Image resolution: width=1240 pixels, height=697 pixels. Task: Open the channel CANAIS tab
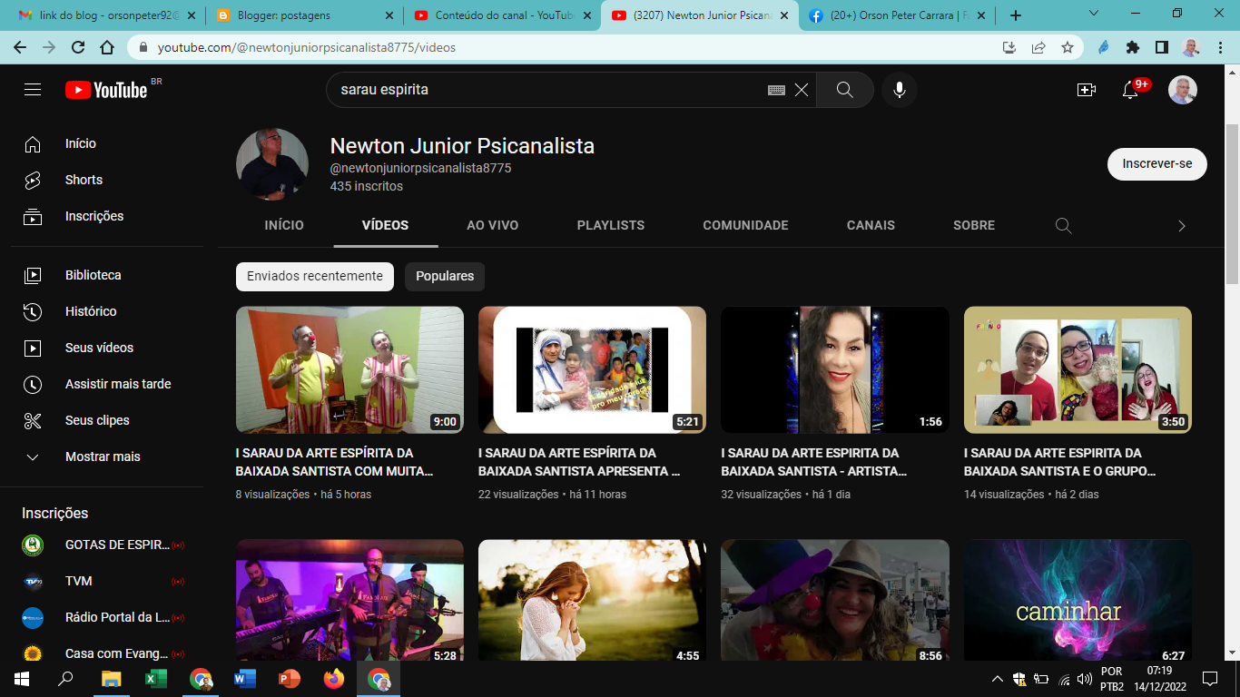[x=871, y=225]
